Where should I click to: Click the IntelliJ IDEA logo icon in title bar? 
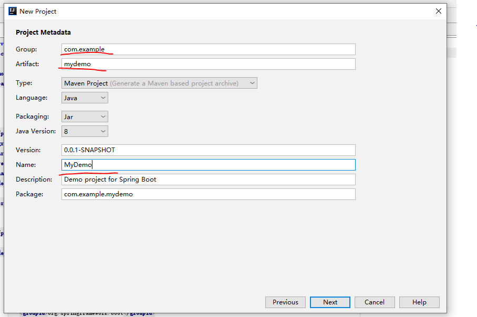pos(13,11)
